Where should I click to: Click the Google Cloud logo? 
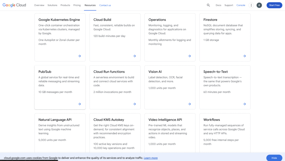click(x=14, y=5)
